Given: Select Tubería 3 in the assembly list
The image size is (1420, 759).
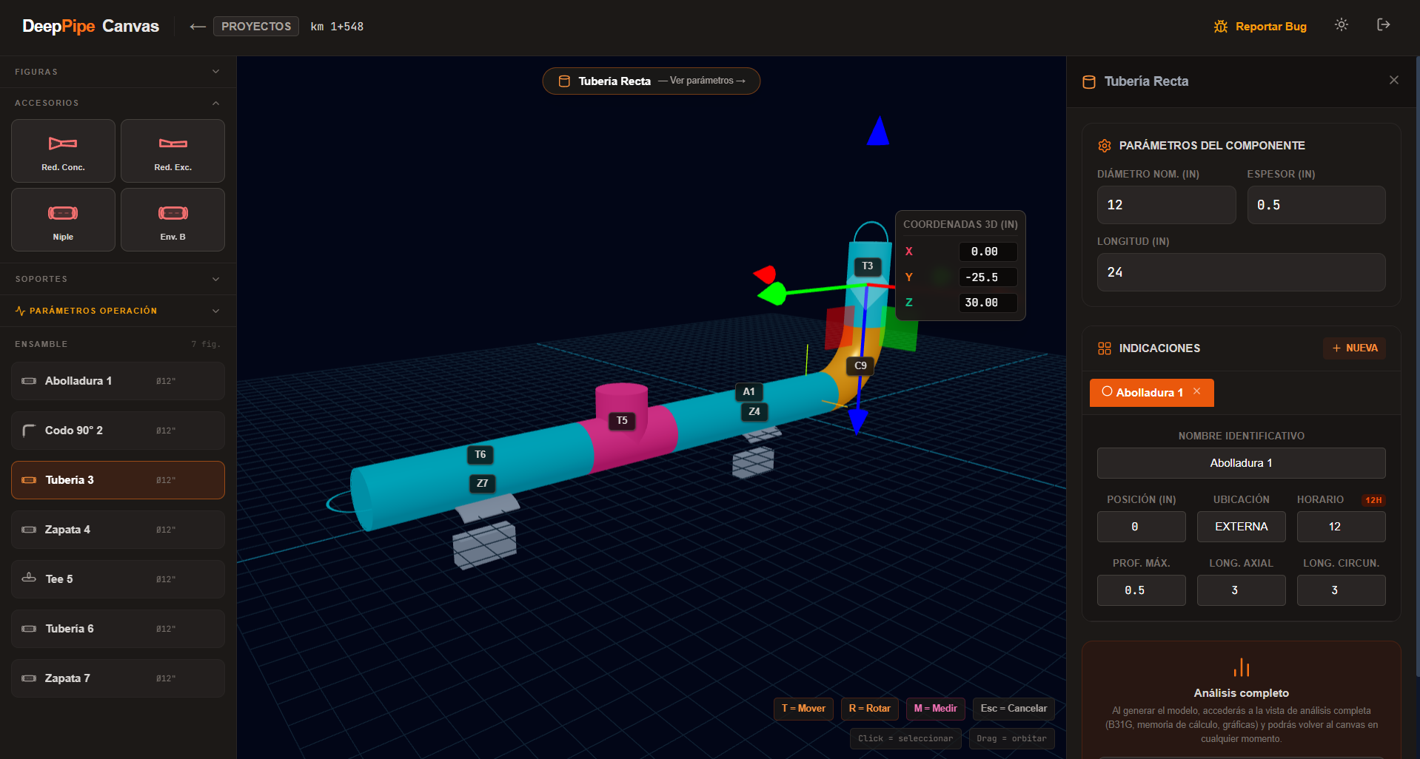Looking at the screenshot, I should [118, 480].
